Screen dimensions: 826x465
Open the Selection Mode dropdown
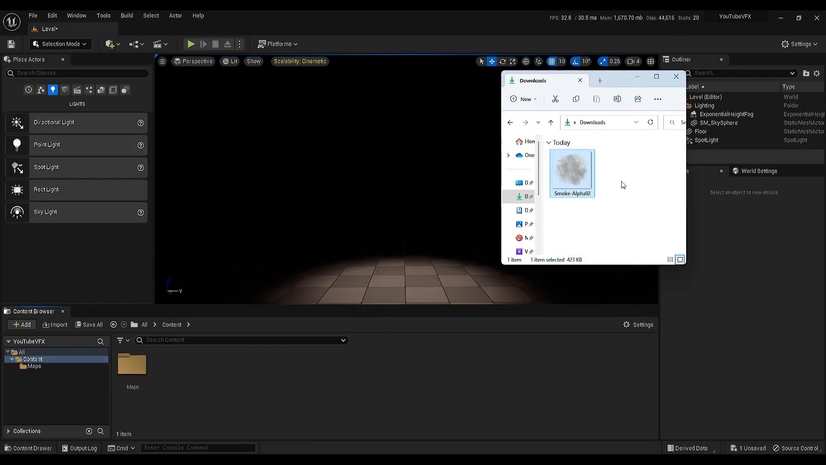point(60,44)
